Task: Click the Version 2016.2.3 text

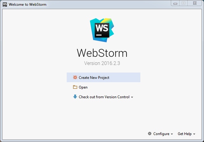Action: tap(102, 63)
